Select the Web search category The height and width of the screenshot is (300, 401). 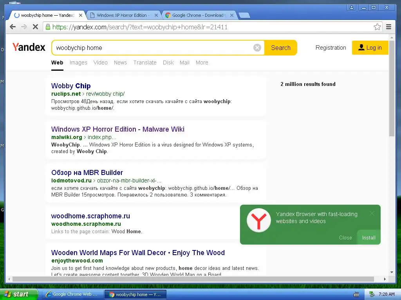(x=57, y=62)
